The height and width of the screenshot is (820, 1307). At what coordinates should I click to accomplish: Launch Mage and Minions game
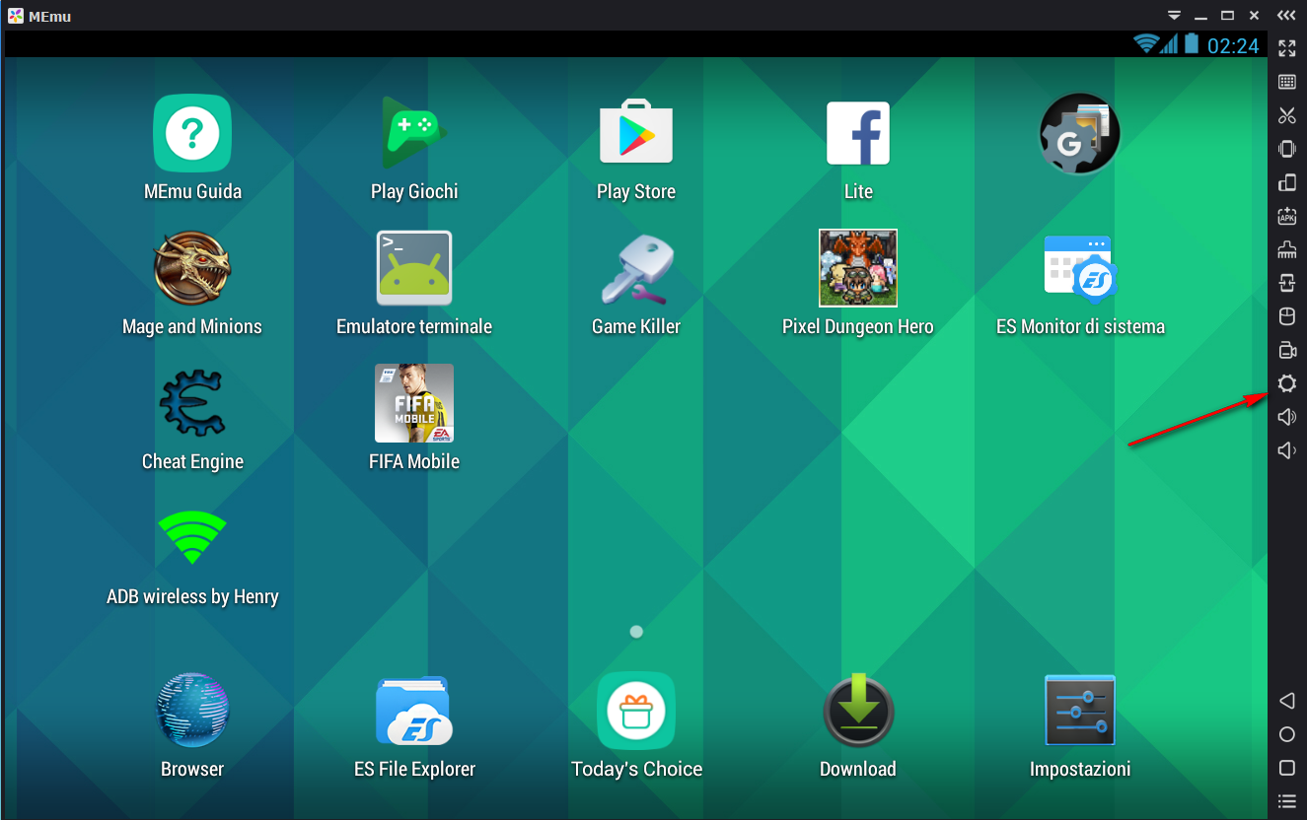click(192, 268)
